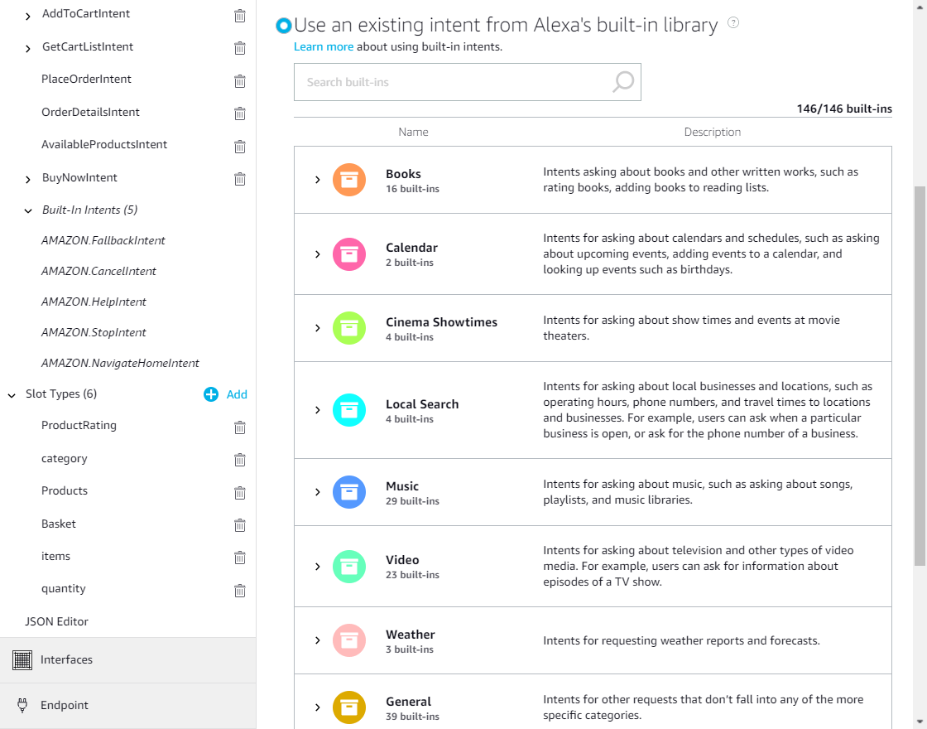This screenshot has height=729, width=927.
Task: Click the pink Calendar category icon
Action: tap(348, 253)
